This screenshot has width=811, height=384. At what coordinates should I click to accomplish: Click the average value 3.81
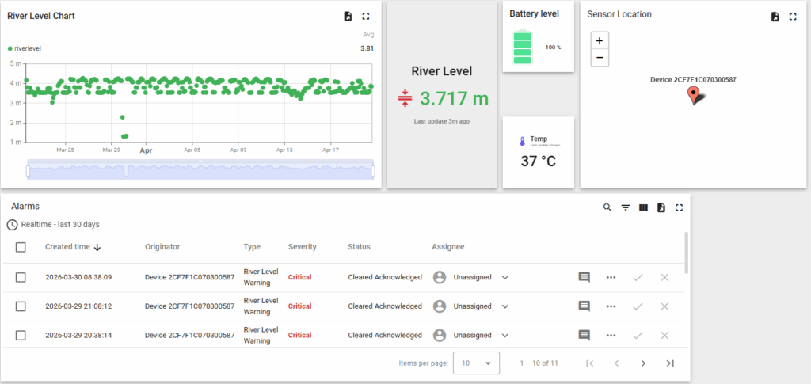[367, 48]
